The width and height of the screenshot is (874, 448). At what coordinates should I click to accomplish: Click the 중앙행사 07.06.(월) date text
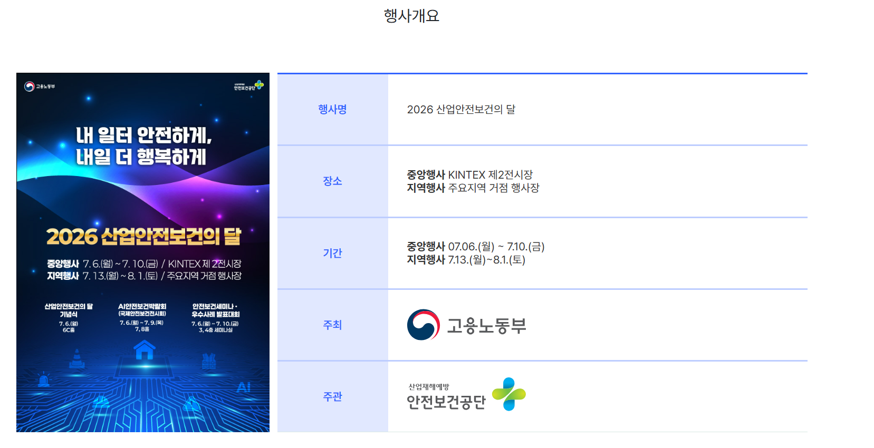click(x=450, y=246)
